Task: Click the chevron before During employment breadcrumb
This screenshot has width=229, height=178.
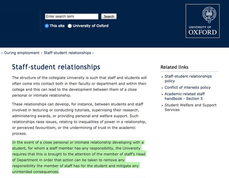Action: click(x=2, y=53)
